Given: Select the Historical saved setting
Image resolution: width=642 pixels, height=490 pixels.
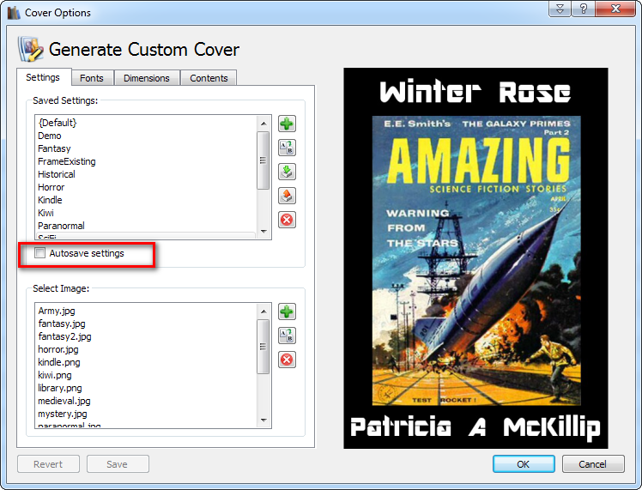Looking at the screenshot, I should tap(146, 174).
